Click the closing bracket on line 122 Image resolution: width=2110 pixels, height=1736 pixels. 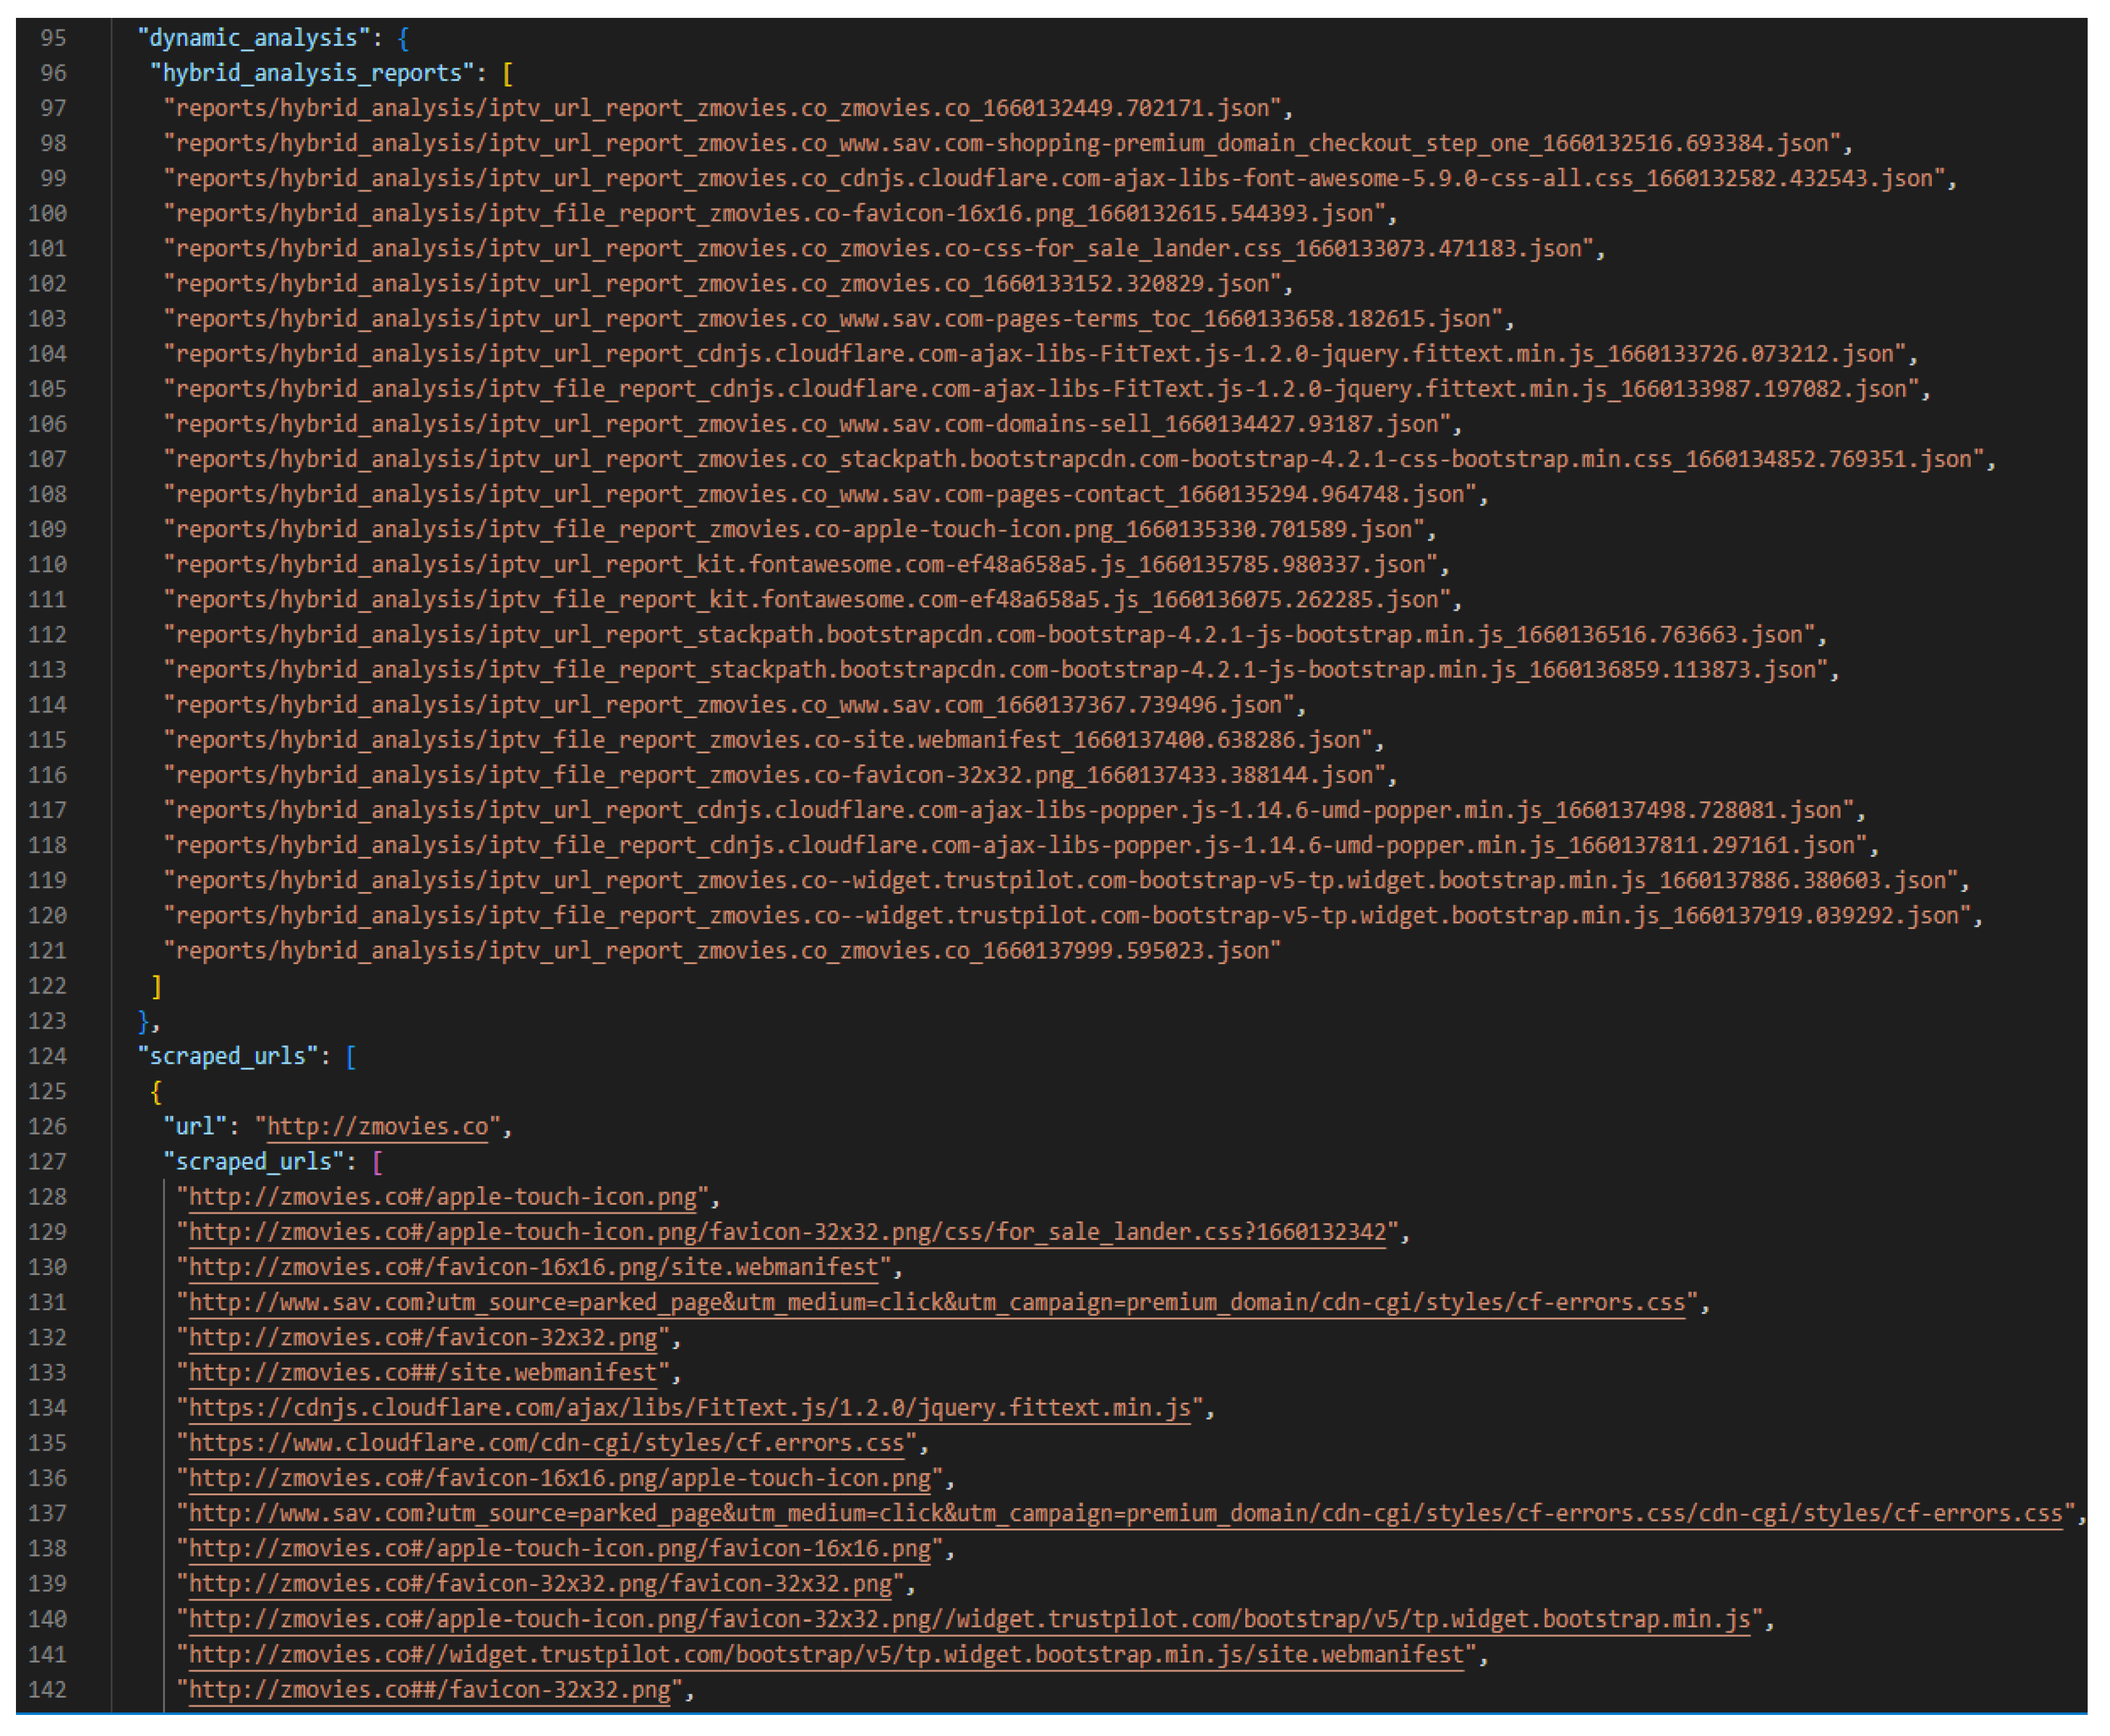point(156,986)
